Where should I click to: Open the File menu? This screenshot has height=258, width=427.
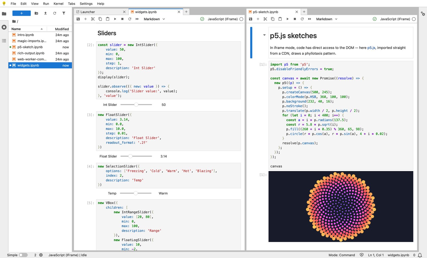tap(13, 3)
